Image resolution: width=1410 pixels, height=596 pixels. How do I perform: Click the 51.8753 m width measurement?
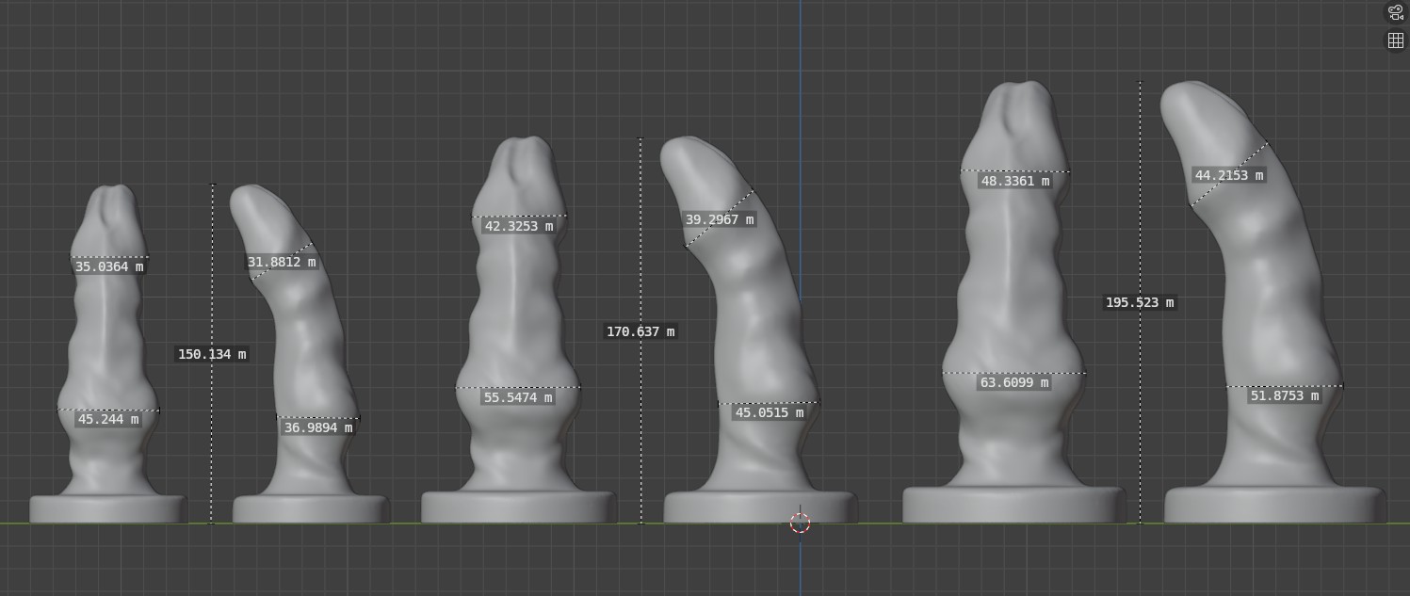tap(1284, 395)
